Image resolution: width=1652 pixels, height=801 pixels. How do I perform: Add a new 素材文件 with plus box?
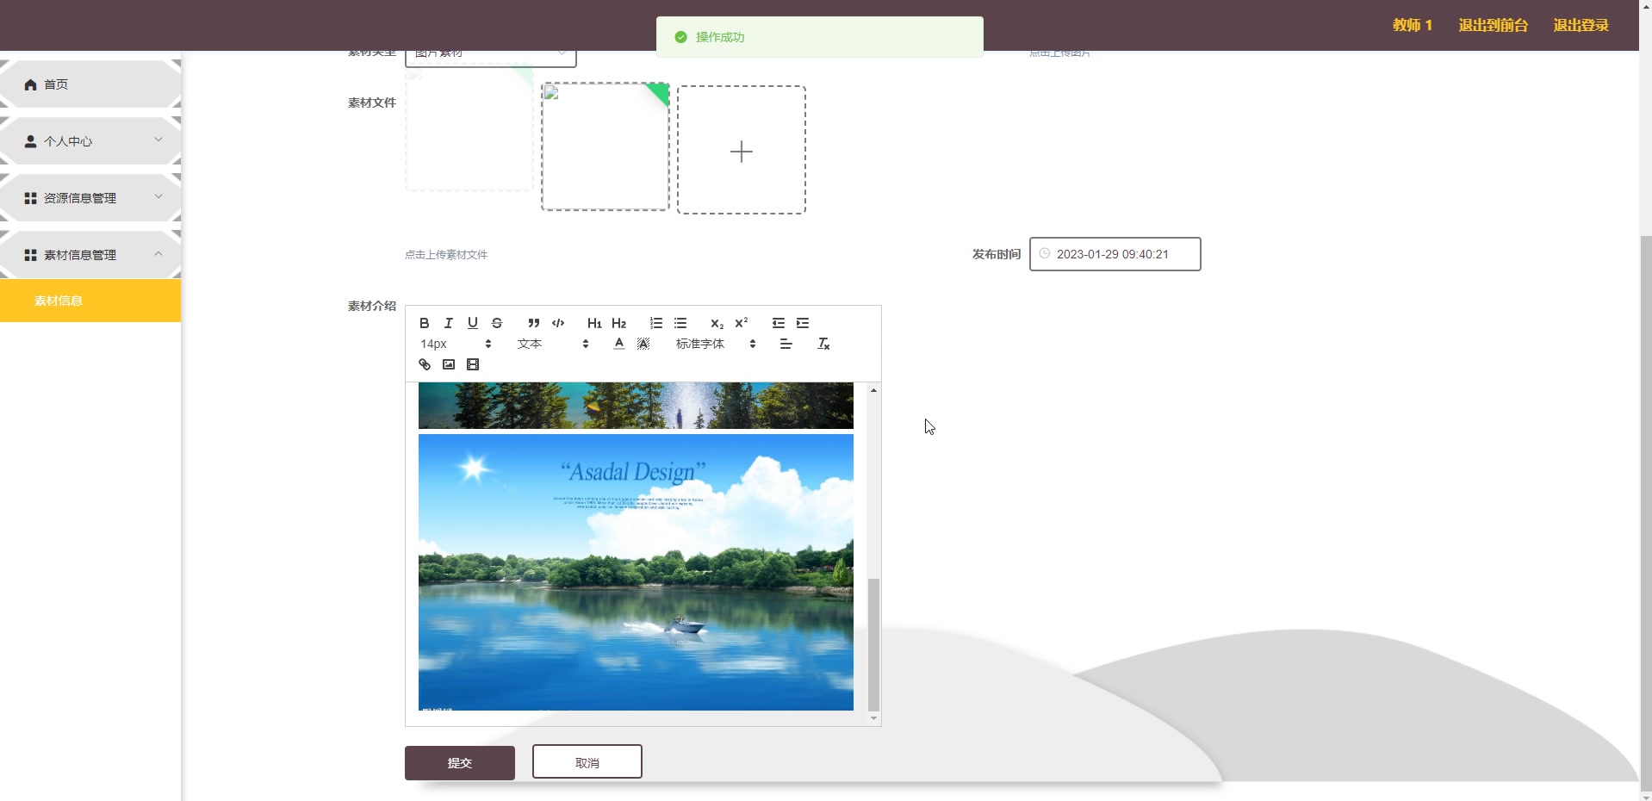pyautogui.click(x=742, y=150)
